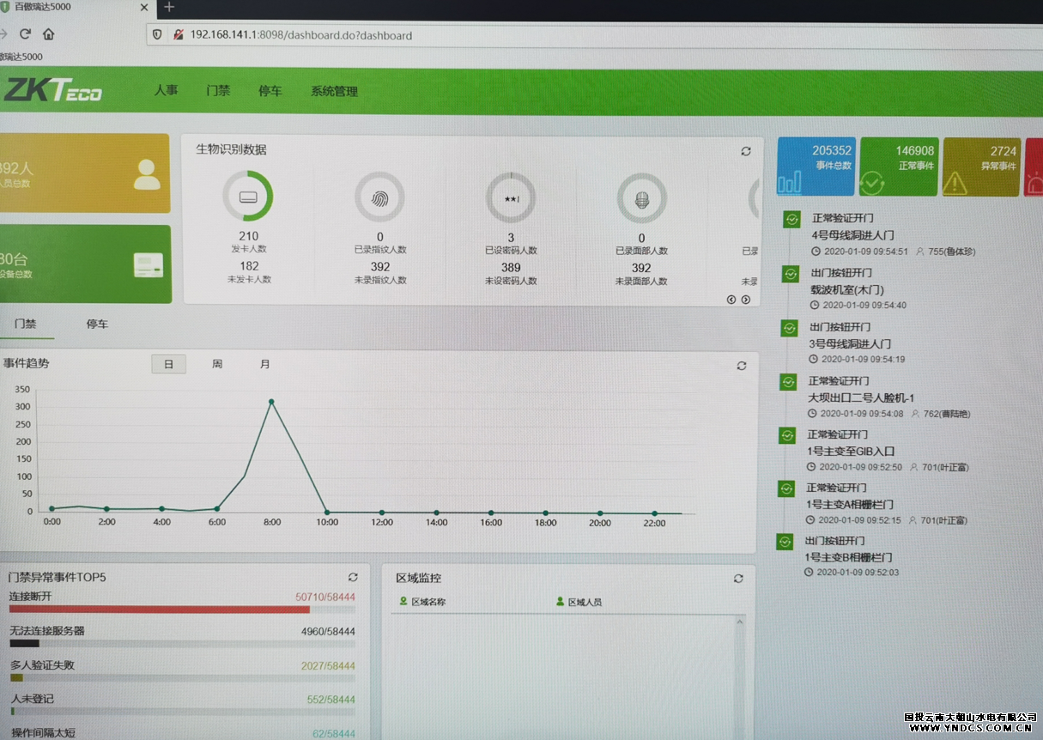This screenshot has width=1043, height=740.
Task: Switch trend chart to 周 view
Action: click(x=217, y=364)
